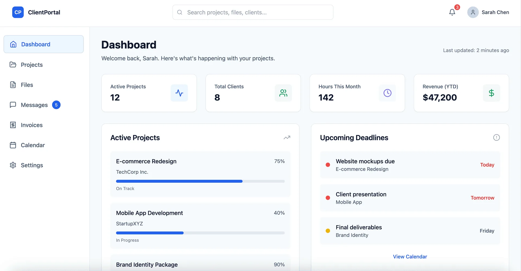Focus the search projects, files, clients field
The image size is (521, 271).
[x=253, y=12]
